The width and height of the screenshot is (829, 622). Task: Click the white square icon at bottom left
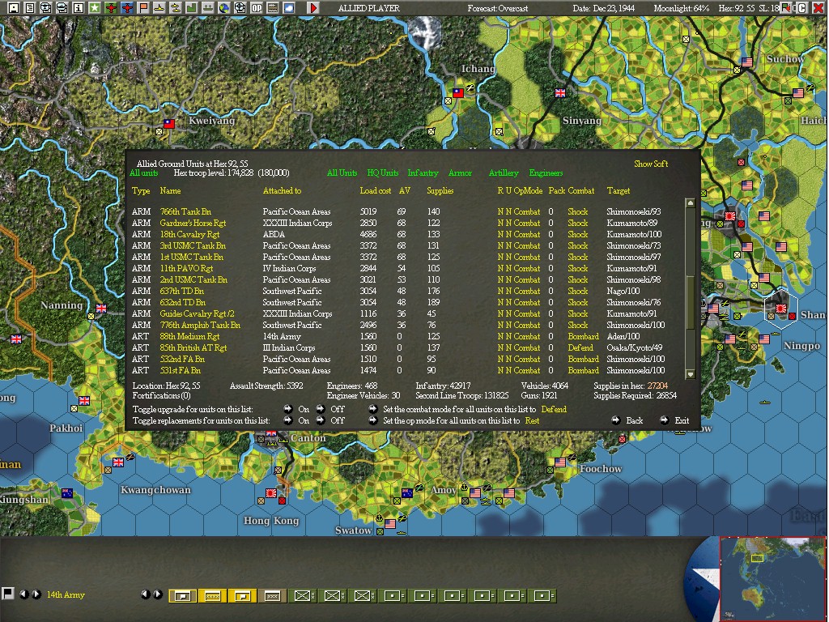coord(7,593)
